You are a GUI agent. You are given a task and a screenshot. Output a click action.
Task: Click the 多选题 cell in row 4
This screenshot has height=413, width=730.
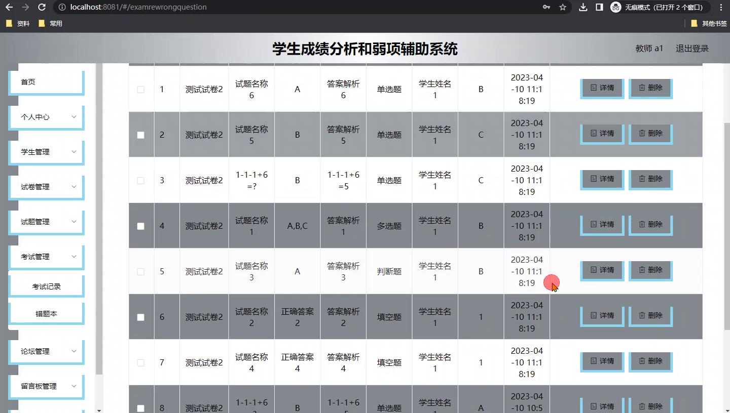pyautogui.click(x=389, y=226)
